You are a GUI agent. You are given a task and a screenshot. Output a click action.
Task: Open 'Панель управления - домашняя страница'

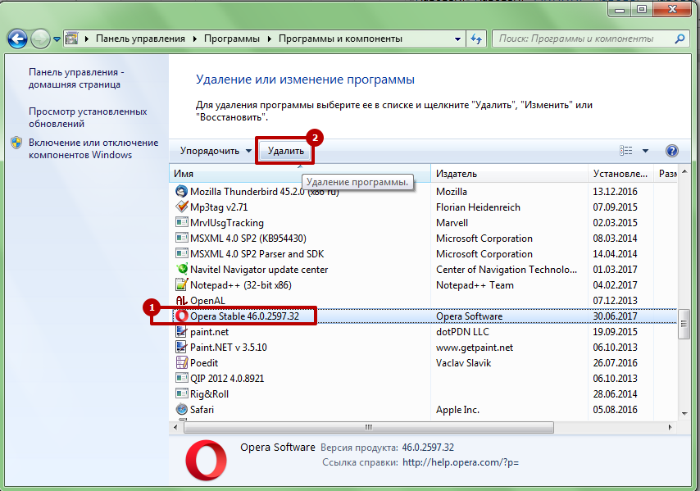click(x=76, y=78)
